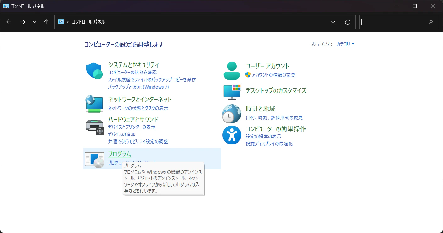Click 日付、時刻、数値形式の変更 link
443x233 pixels.
tap(274, 118)
